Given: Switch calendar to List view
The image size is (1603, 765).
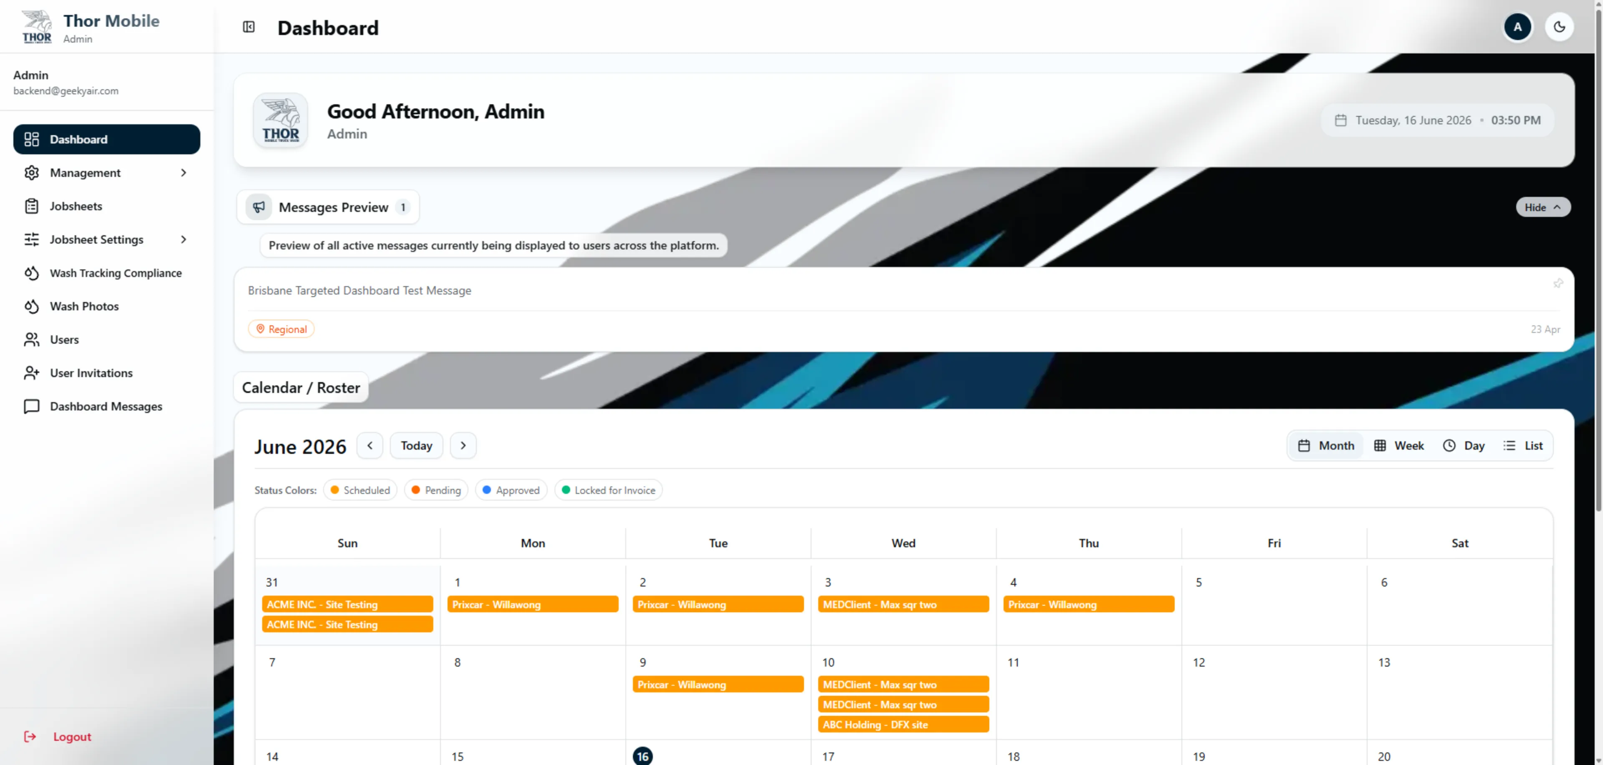Looking at the screenshot, I should 1523,446.
